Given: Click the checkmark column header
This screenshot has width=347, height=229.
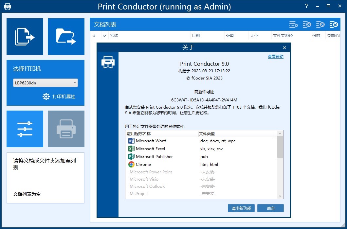Looking at the screenshot, I should coord(105,35).
